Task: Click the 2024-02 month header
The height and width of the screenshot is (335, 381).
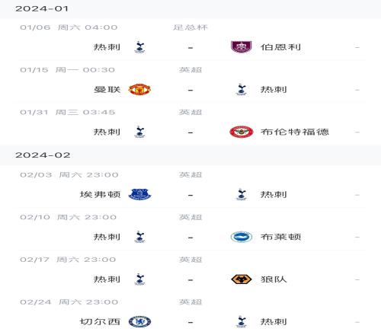Action: tap(43, 155)
